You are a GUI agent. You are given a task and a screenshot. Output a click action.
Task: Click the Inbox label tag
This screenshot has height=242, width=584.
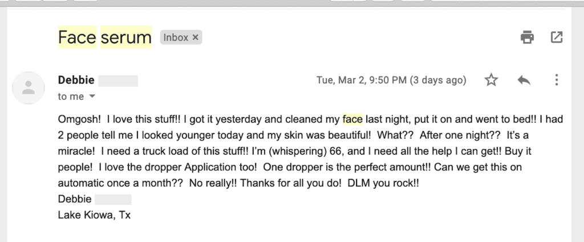pos(176,37)
